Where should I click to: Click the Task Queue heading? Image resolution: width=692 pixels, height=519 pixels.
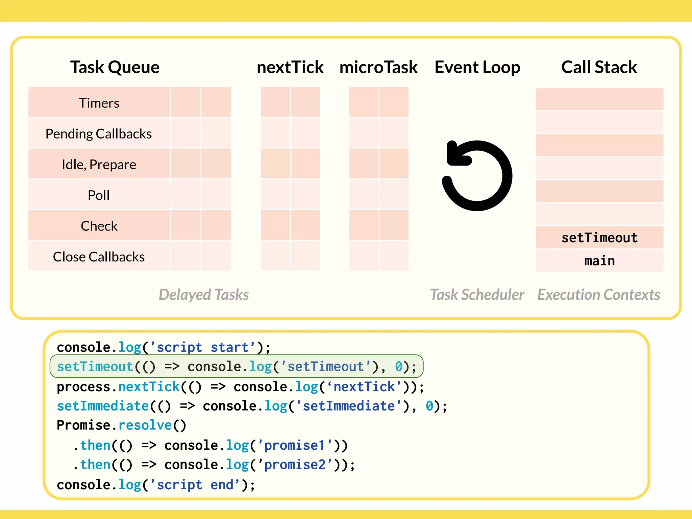[115, 67]
